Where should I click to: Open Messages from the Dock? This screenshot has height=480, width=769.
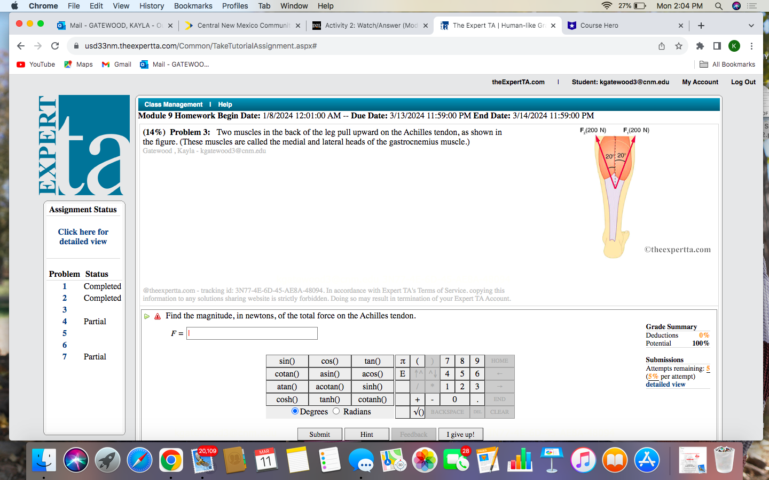point(362,459)
